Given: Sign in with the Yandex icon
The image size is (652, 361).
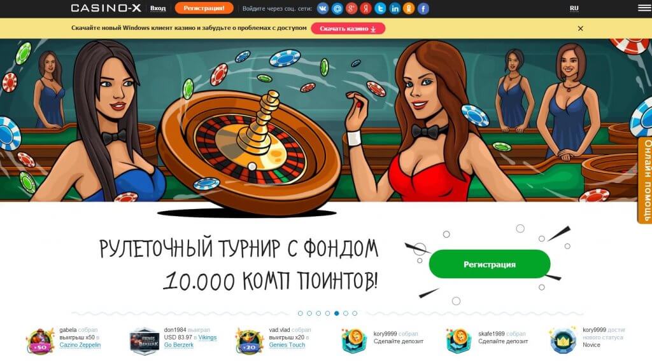Looking at the screenshot, I should point(366,8).
